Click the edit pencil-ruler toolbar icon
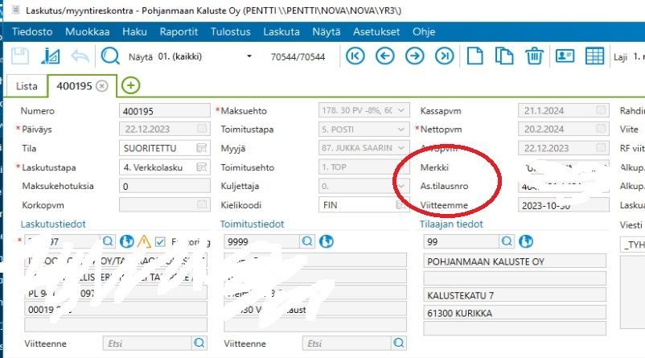This screenshot has width=645, height=358. tap(50, 56)
